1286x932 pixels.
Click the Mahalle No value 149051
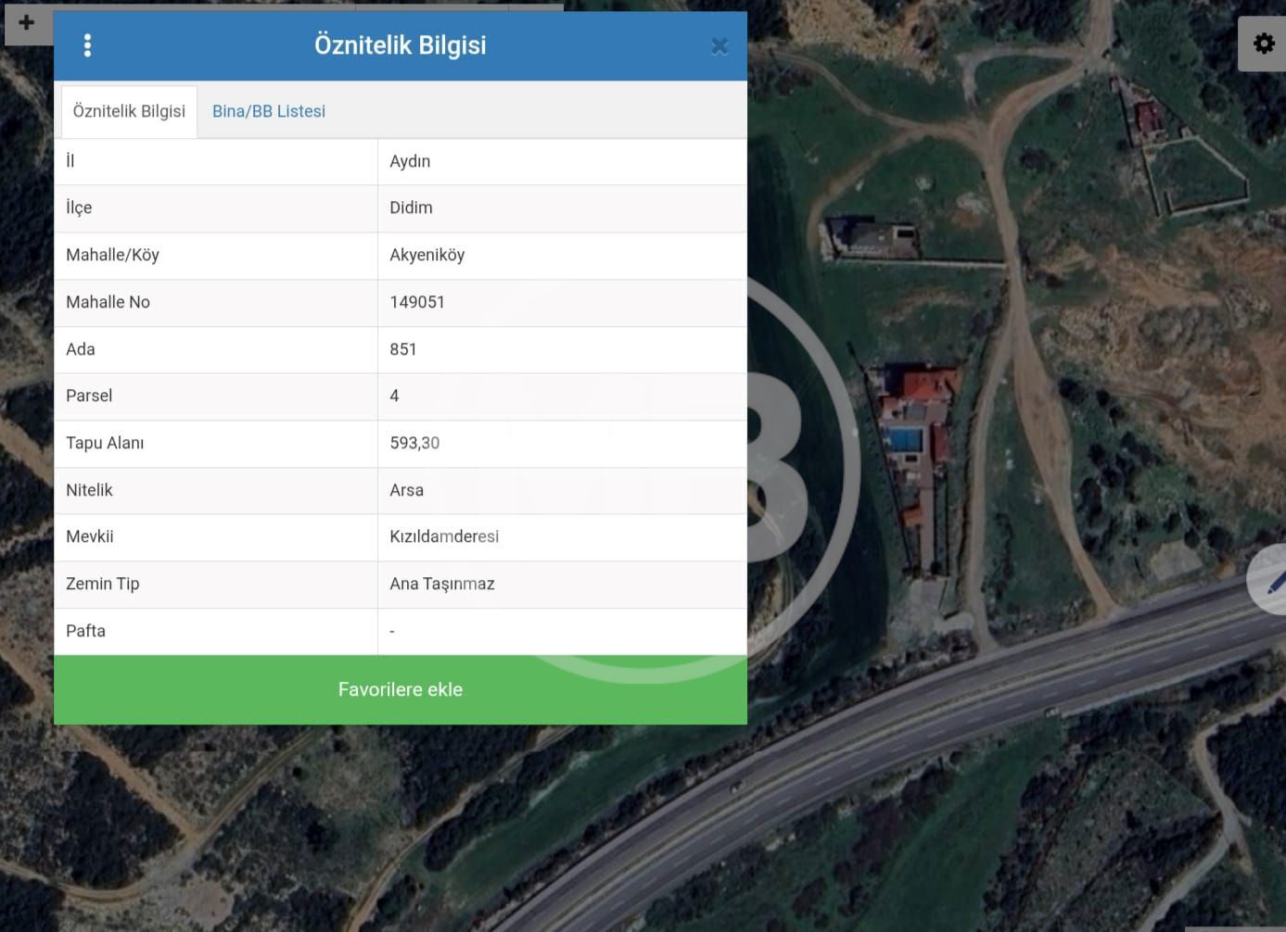[x=417, y=302]
